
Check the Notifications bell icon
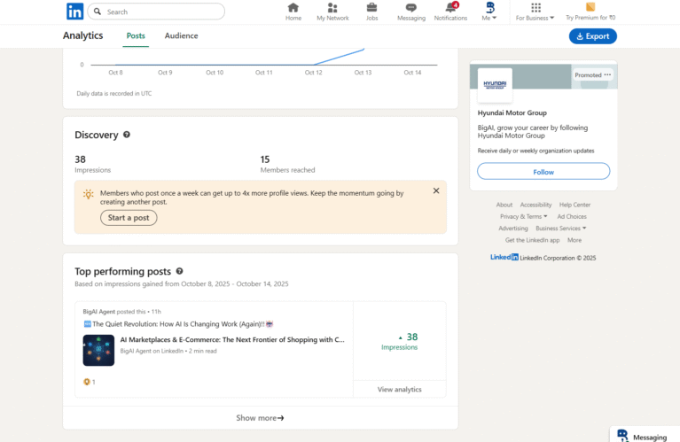(450, 8)
